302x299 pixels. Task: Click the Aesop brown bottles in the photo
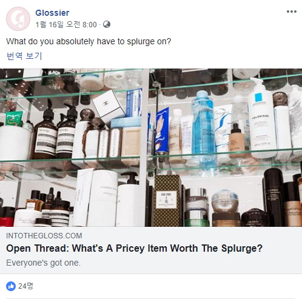point(55,133)
